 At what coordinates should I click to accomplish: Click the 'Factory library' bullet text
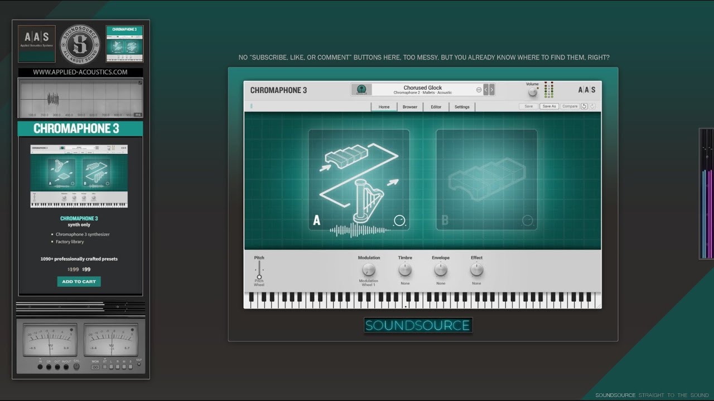pyautogui.click(x=70, y=242)
